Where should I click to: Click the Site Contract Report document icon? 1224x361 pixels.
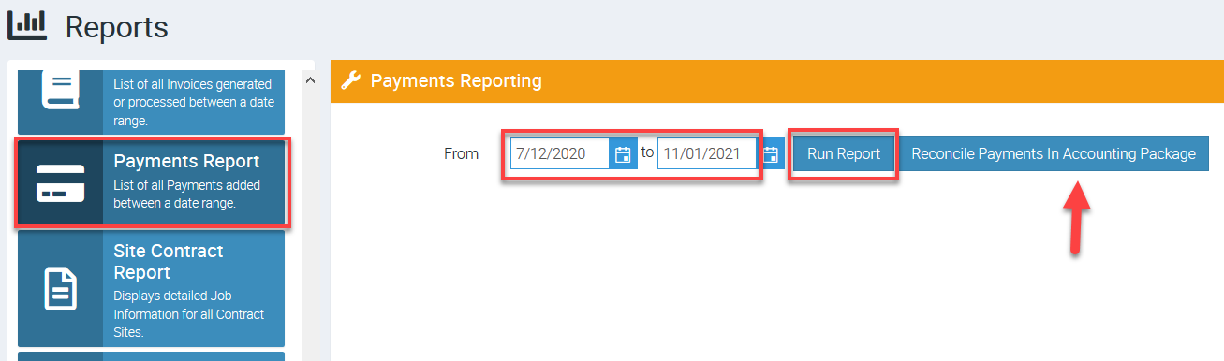(x=60, y=289)
